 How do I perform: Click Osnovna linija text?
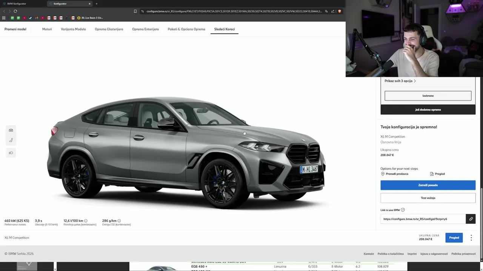click(391, 142)
